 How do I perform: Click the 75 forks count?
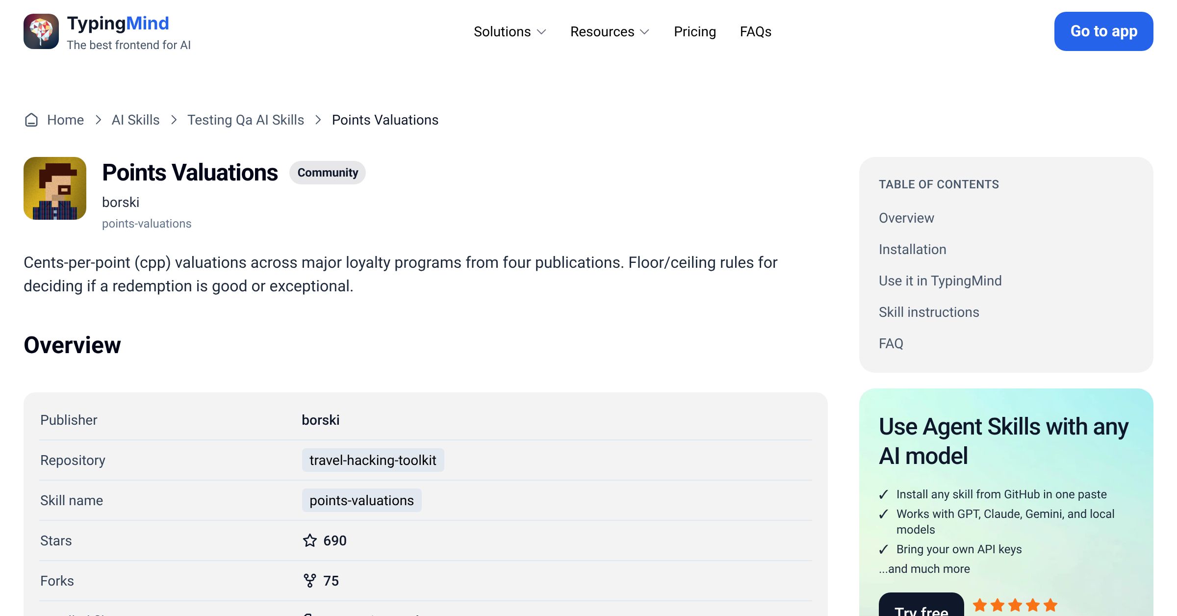[x=331, y=581]
